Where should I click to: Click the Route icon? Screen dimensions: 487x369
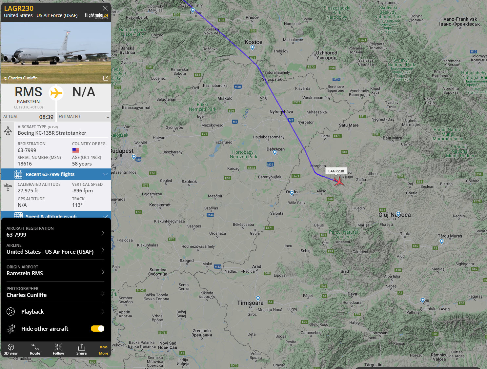pyautogui.click(x=35, y=349)
